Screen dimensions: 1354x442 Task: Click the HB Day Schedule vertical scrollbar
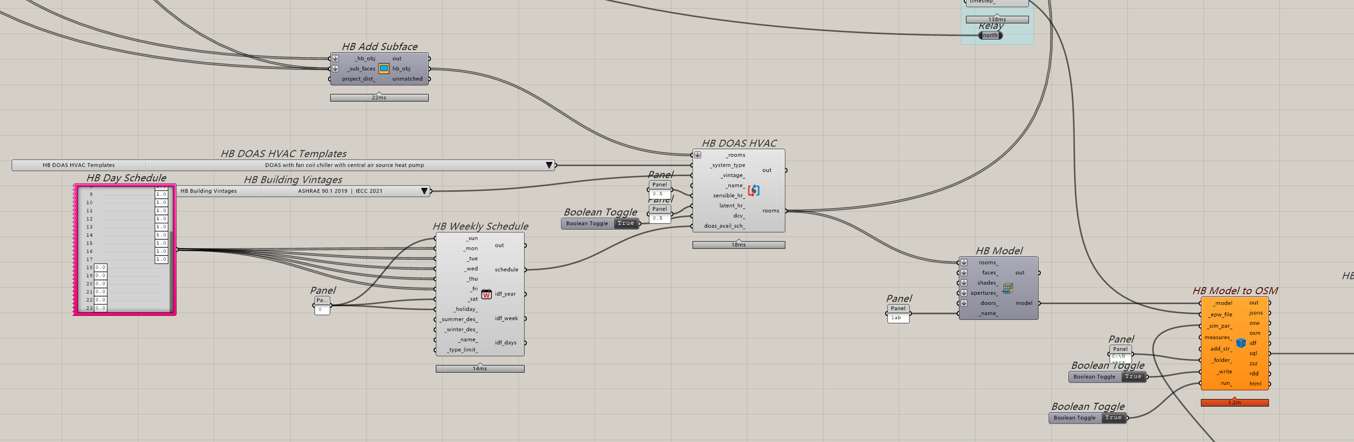point(171,247)
